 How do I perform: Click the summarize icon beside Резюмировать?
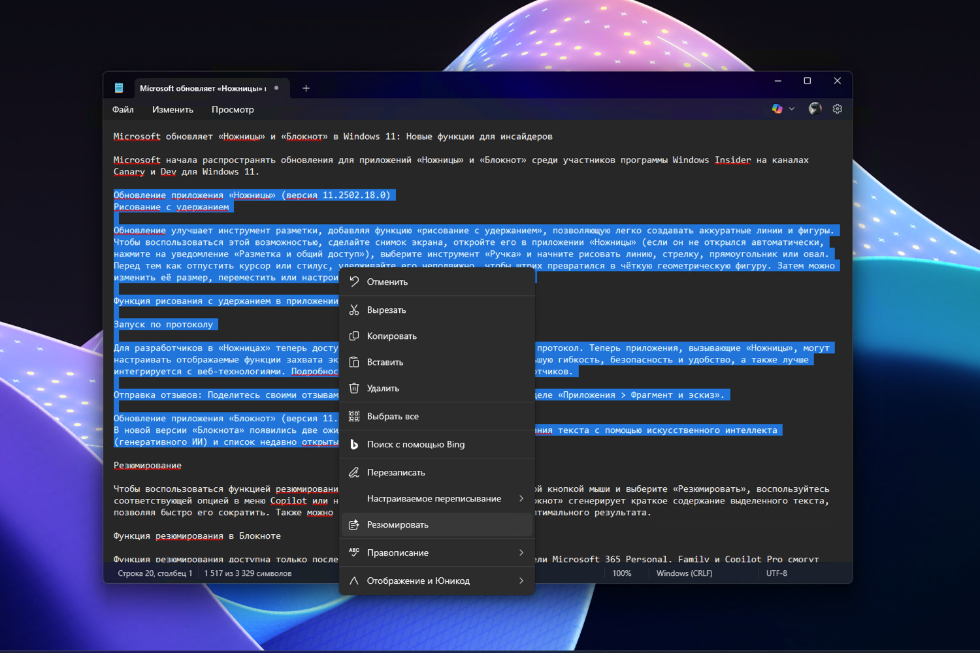click(354, 525)
